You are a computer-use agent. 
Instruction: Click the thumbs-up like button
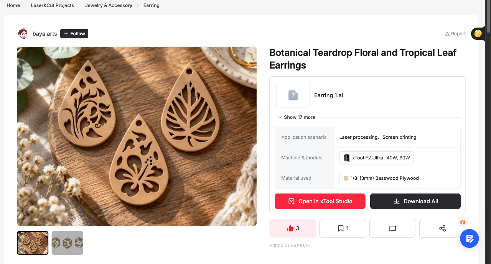pyautogui.click(x=293, y=228)
